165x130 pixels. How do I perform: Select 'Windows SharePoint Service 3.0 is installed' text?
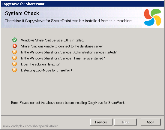pos(52,40)
